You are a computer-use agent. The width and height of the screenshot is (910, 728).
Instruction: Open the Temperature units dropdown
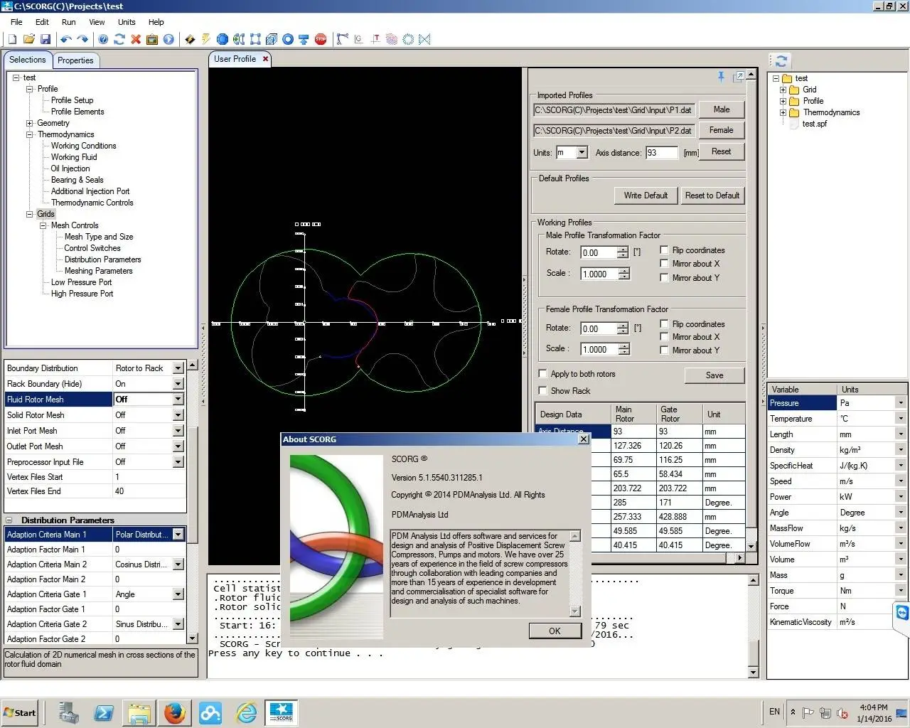[901, 419]
